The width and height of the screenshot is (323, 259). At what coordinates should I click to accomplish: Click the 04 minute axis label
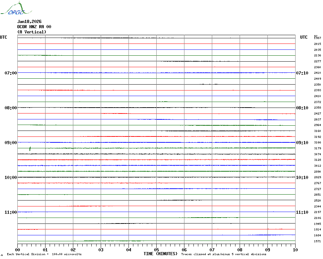click(x=129, y=250)
